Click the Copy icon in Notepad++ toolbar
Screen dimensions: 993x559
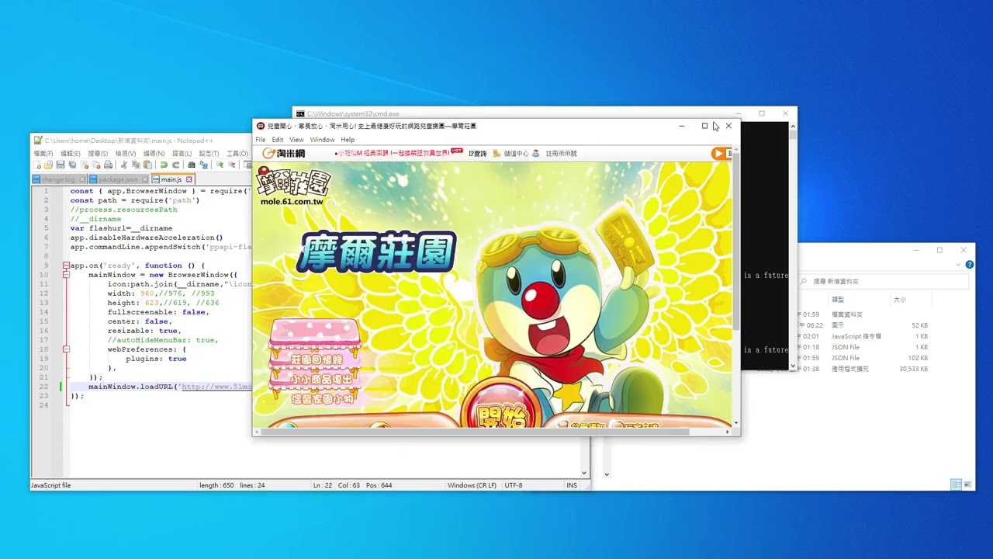(136, 165)
